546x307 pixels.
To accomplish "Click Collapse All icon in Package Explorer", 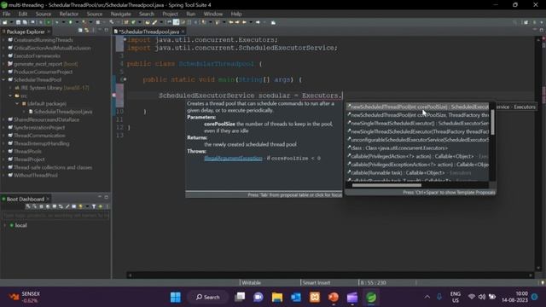I will pyautogui.click(x=80, y=31).
